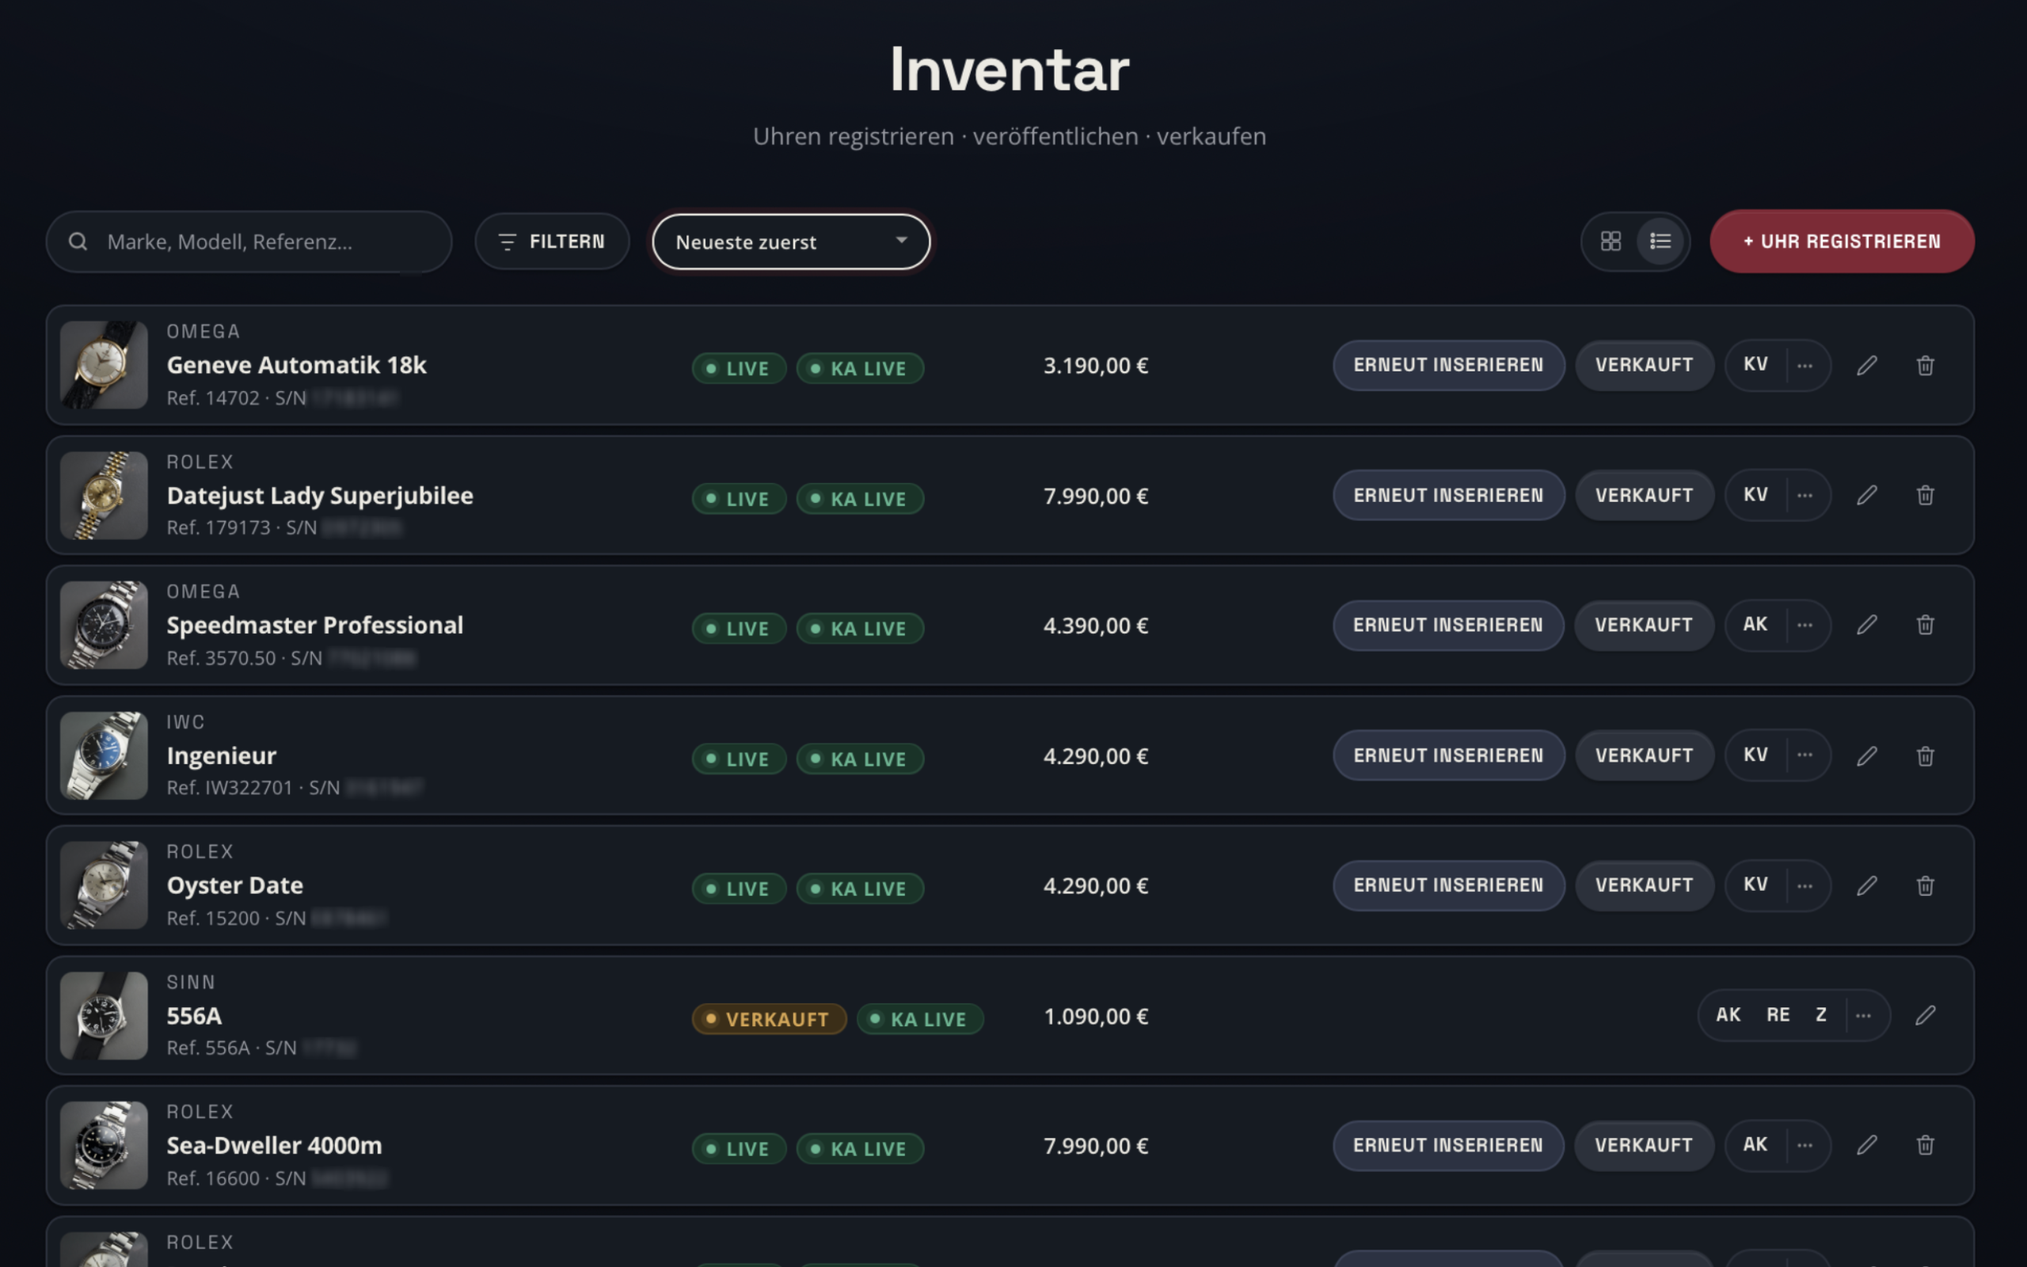Focus the Marke, Modell, Referenz search field
Image resolution: width=2027 pixels, height=1267 pixels.
point(249,242)
